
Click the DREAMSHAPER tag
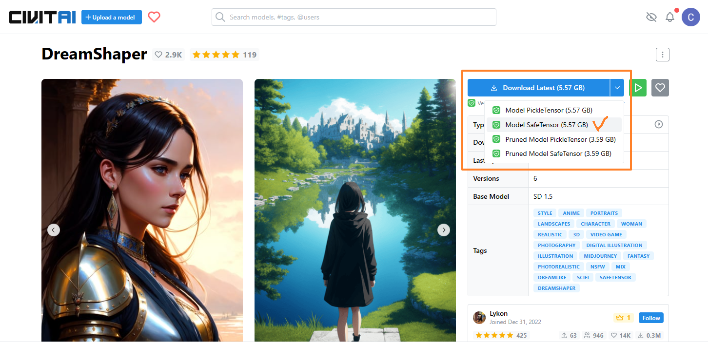[x=556, y=288]
